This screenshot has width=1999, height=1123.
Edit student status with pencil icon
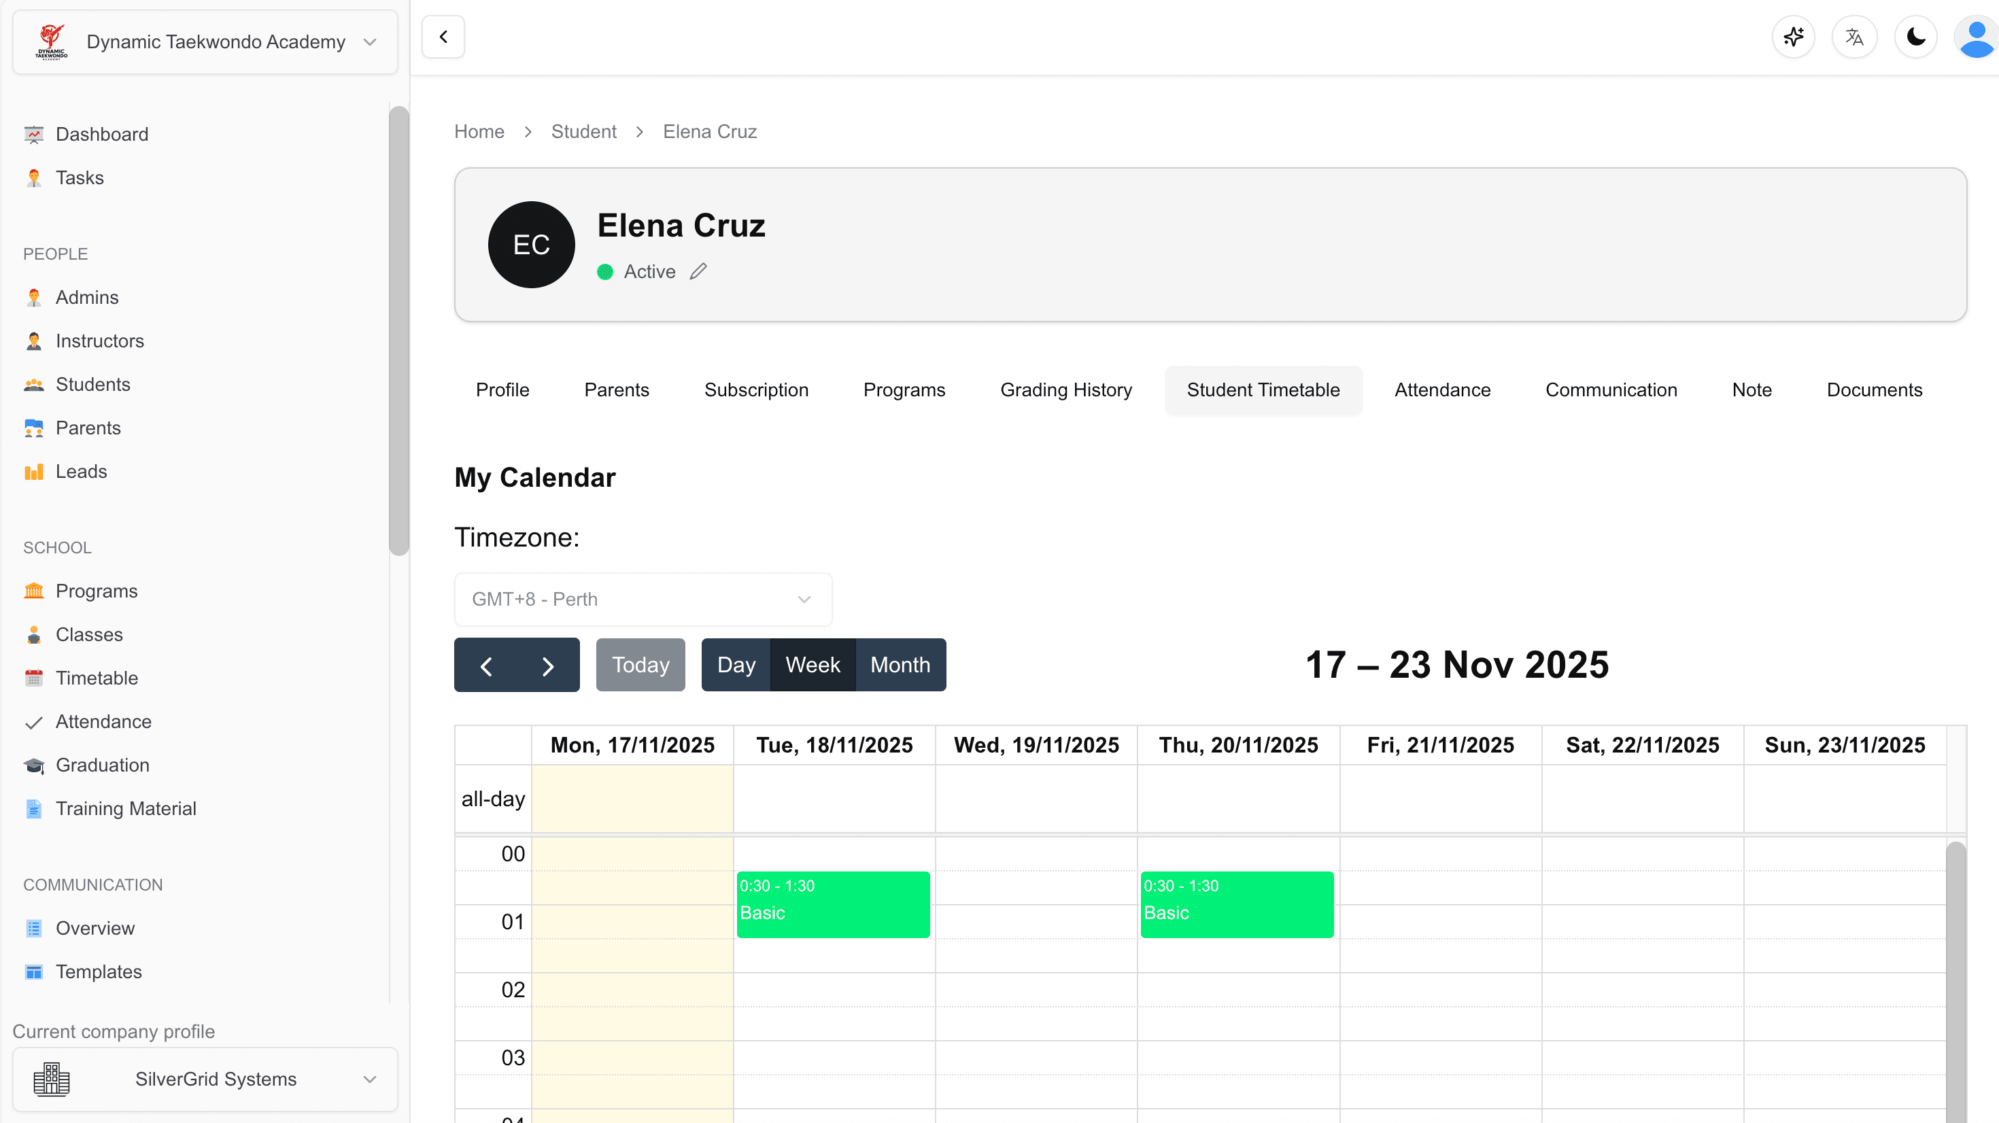(698, 272)
